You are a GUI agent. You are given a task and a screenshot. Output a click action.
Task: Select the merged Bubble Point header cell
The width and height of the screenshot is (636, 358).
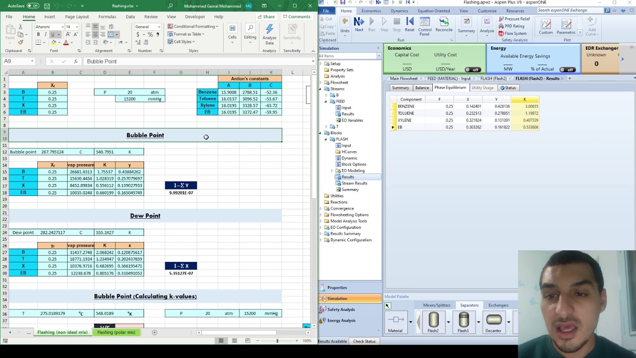[x=145, y=135]
